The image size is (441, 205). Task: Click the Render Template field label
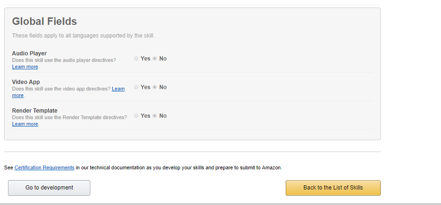34,111
